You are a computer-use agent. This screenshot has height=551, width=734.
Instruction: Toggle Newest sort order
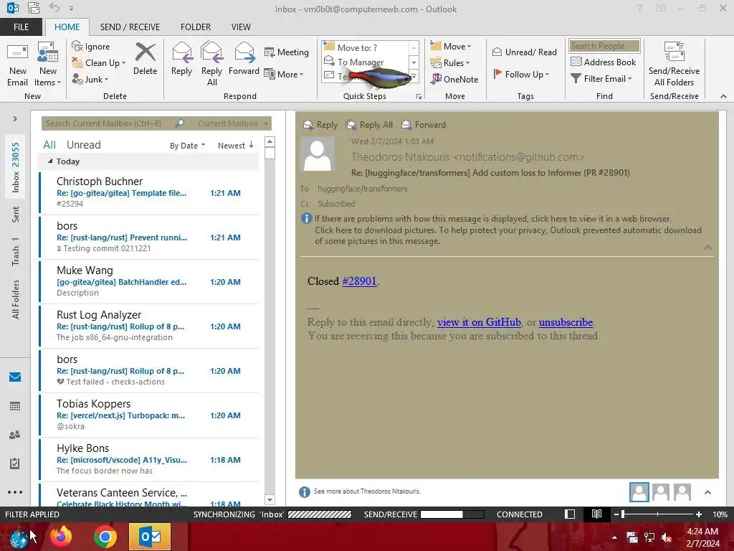coord(236,146)
